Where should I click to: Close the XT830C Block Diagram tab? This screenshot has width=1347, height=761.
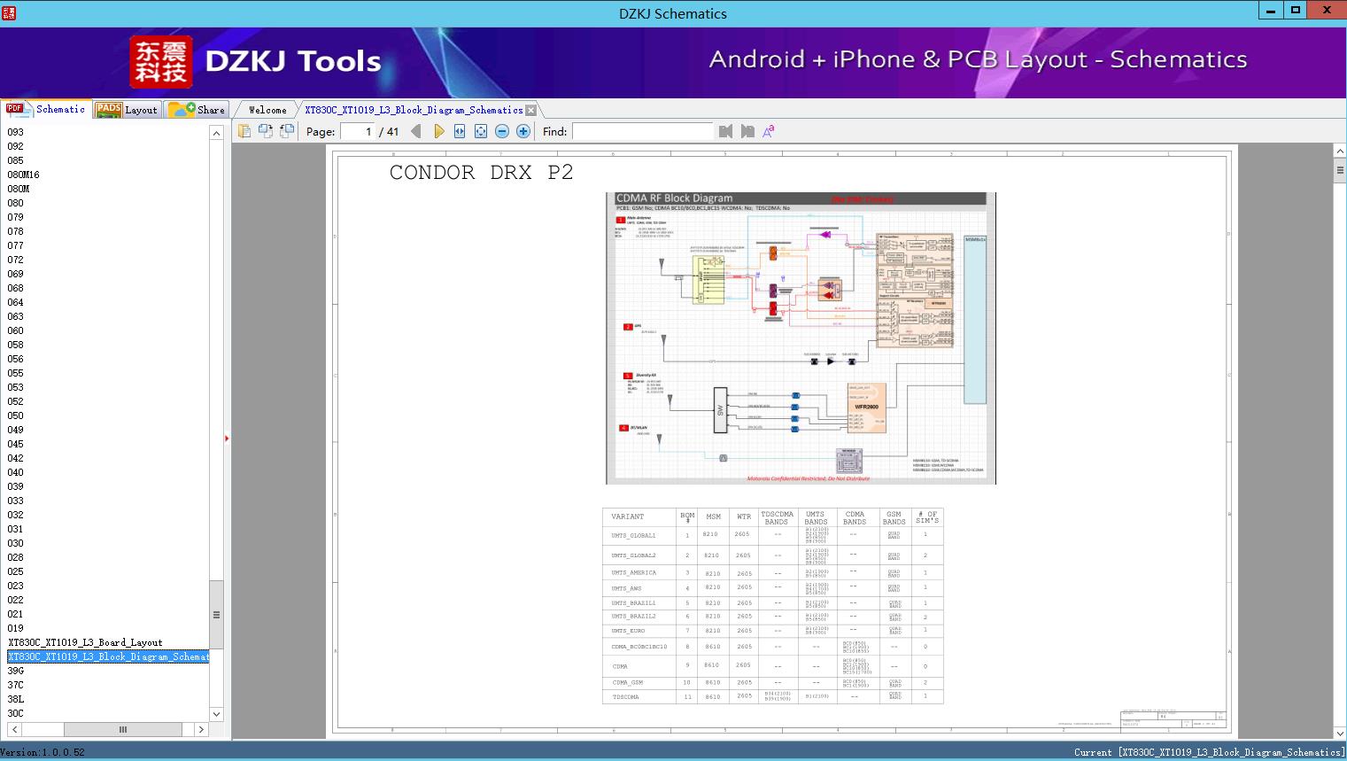click(530, 110)
